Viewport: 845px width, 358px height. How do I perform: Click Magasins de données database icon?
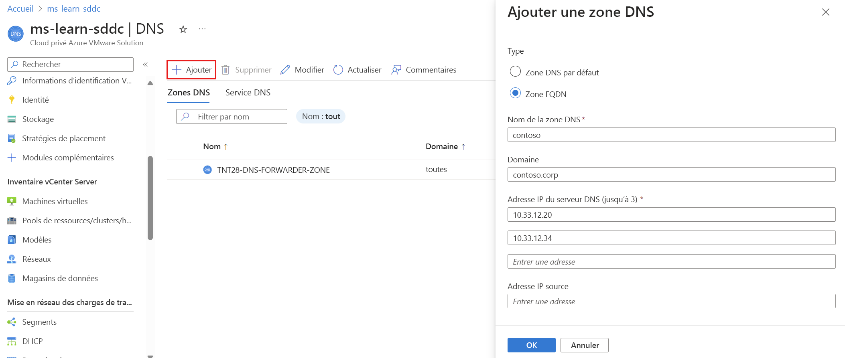click(x=12, y=278)
